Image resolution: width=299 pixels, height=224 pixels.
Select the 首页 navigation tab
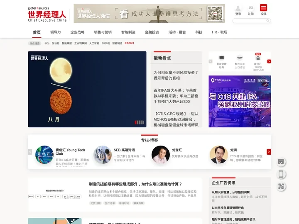(x=37, y=32)
